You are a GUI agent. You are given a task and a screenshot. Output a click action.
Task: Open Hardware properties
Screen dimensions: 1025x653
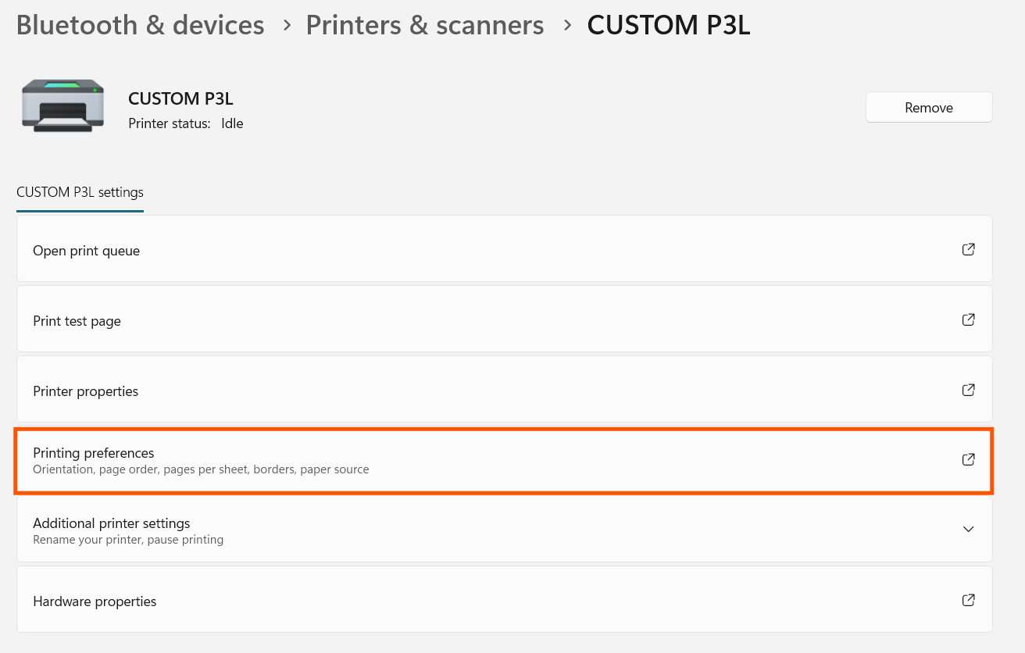[95, 601]
